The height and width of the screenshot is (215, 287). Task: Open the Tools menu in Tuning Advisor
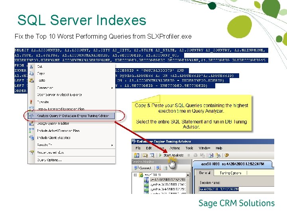(x=189, y=148)
